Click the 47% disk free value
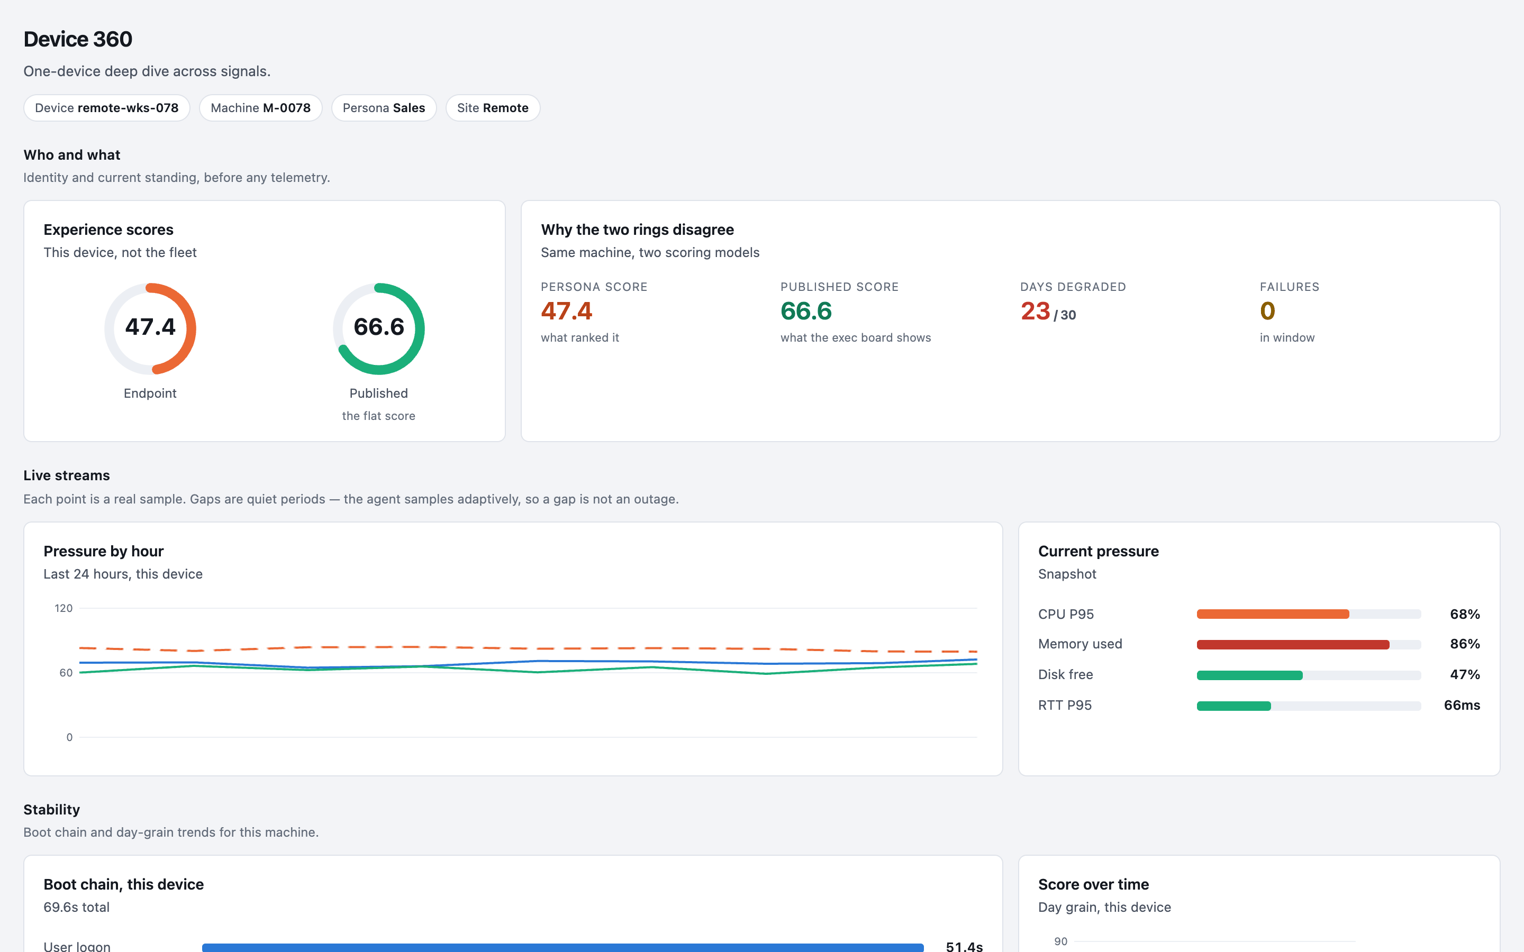Screen dimensions: 1524x952 coord(1465,674)
